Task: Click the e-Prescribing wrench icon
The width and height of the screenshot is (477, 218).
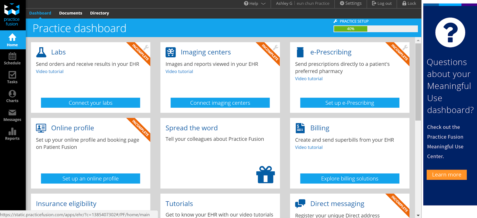Action: [x=405, y=47]
